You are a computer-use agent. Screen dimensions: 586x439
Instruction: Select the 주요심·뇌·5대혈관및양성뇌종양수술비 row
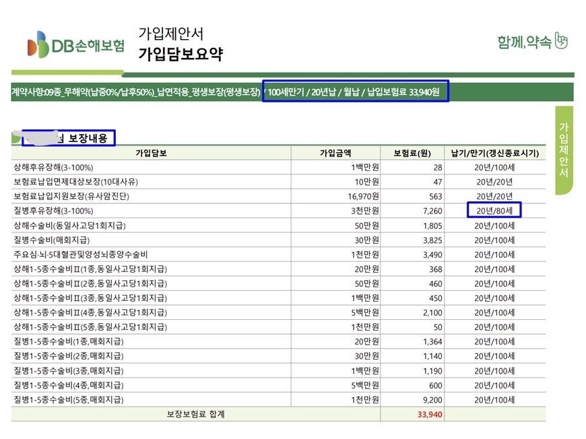(x=80, y=255)
